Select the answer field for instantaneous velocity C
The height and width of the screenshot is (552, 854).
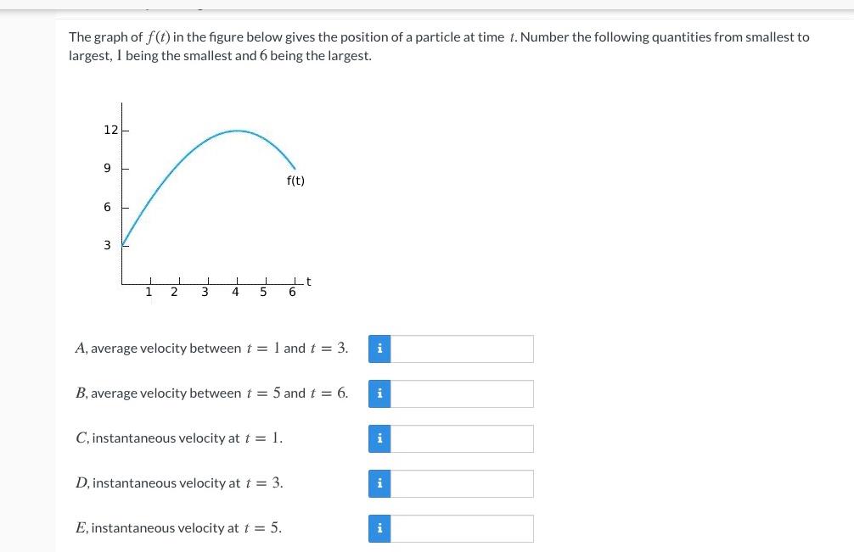(x=463, y=438)
